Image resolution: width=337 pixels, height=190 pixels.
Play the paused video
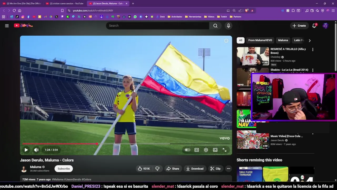click(x=26, y=150)
